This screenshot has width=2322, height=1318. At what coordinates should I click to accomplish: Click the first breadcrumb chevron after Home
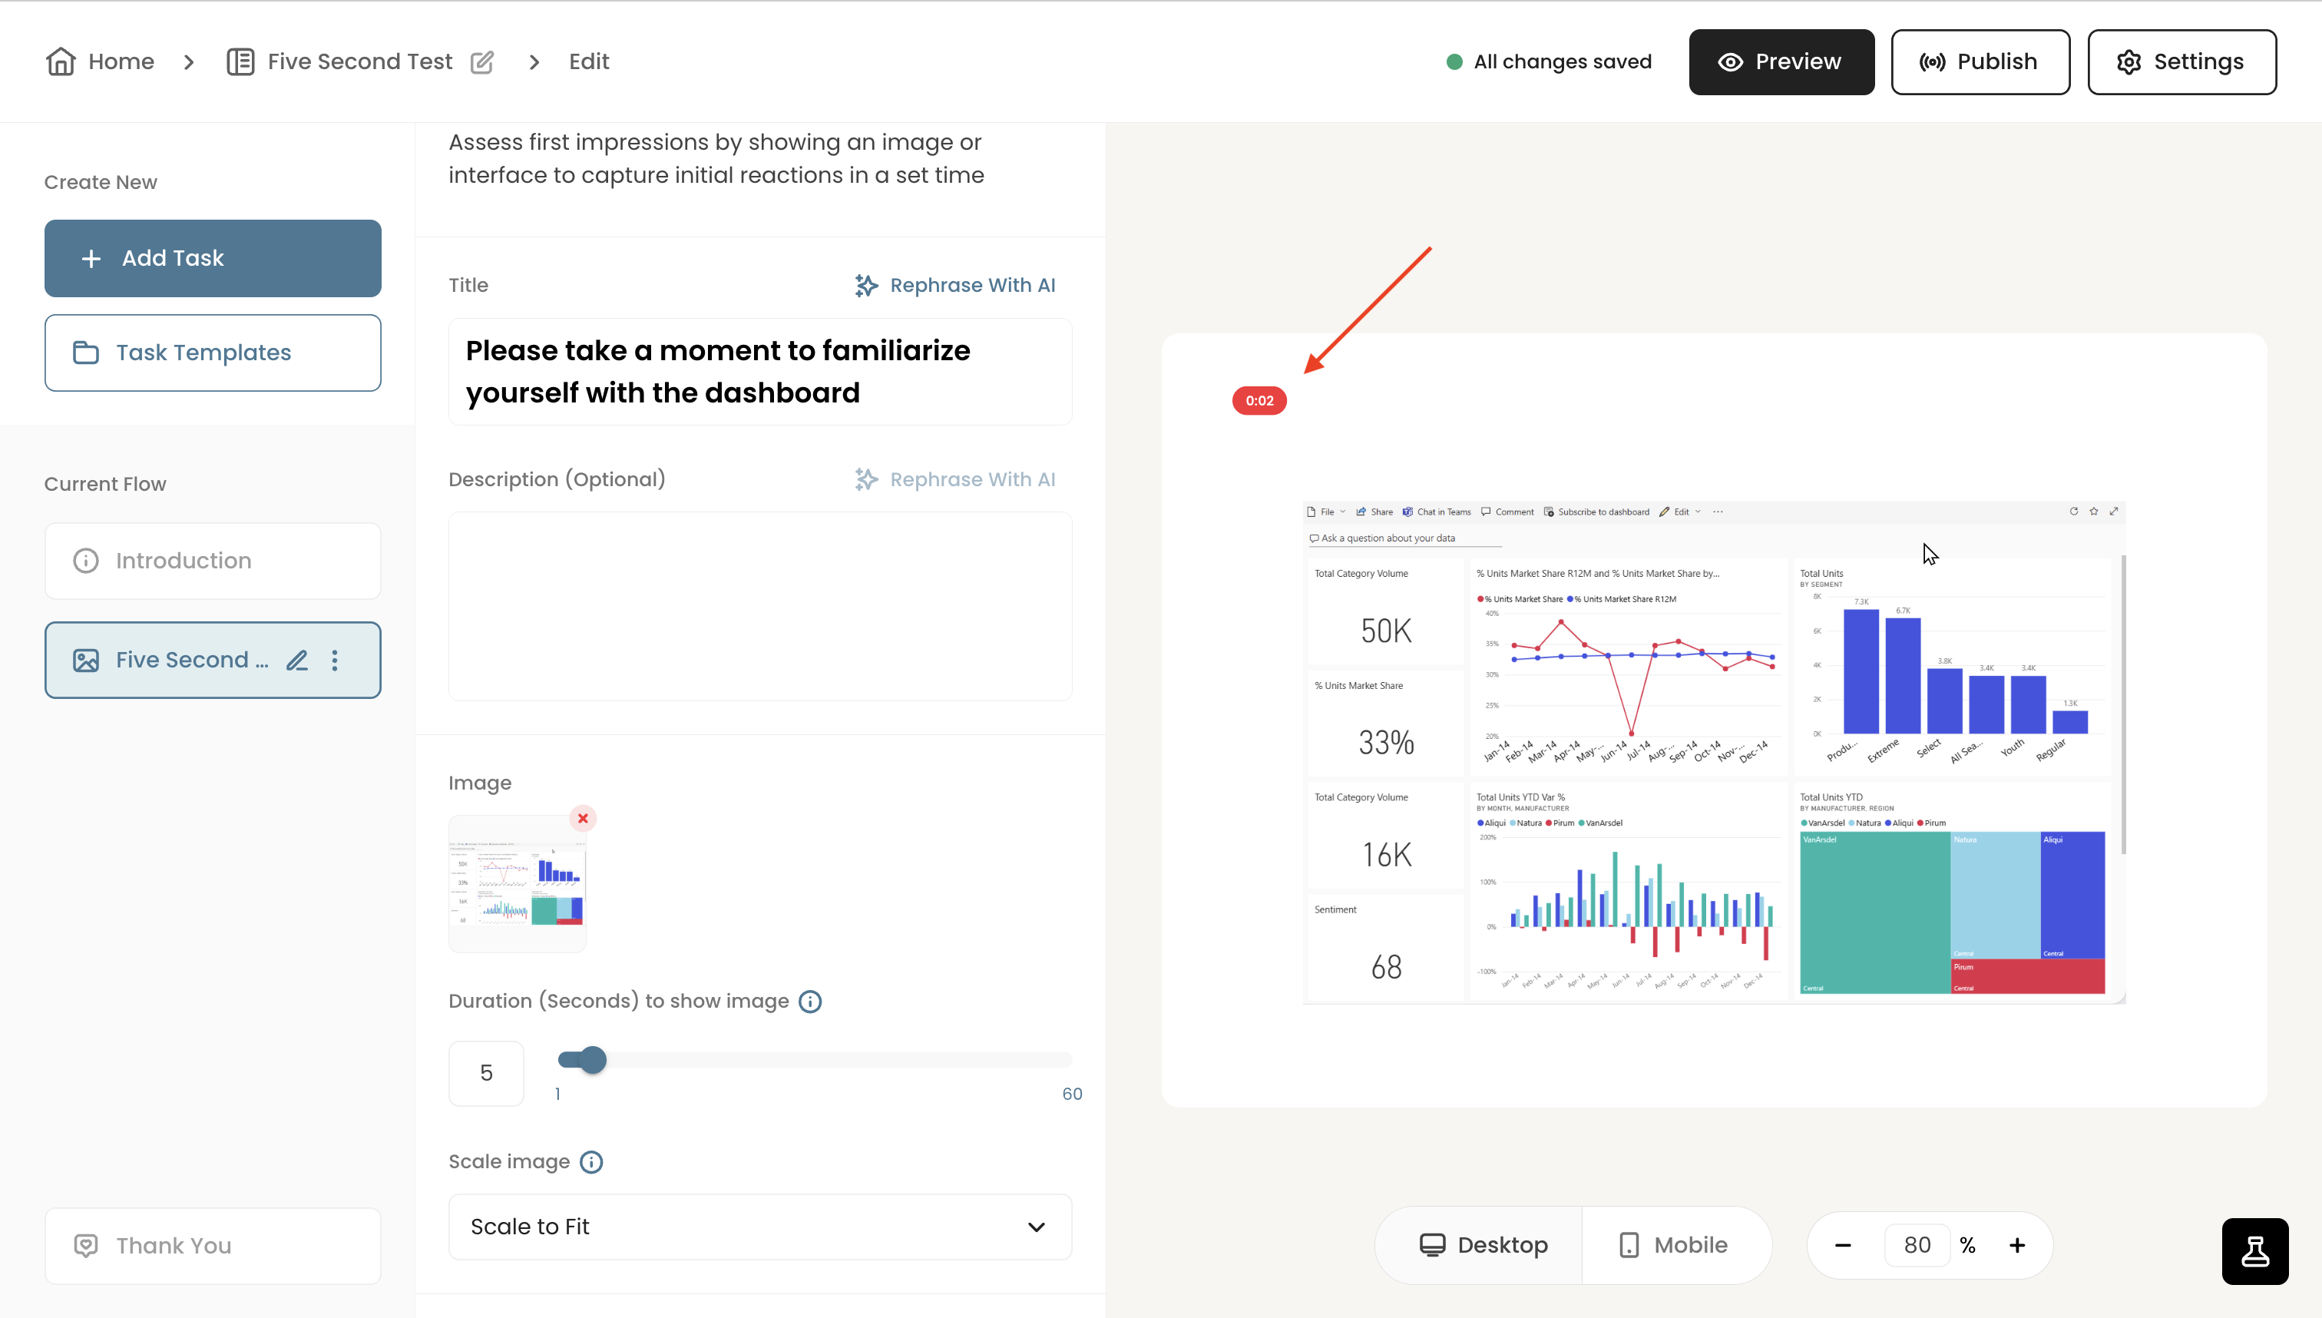pos(189,61)
